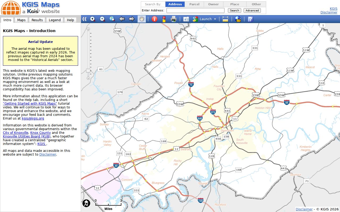Select the Zoom In magnifier tool
The height and width of the screenshot is (212, 340).
coord(93,19)
